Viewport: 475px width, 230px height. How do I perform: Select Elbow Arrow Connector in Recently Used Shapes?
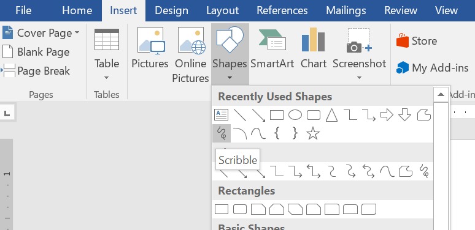coord(369,115)
